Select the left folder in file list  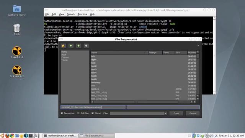(144, 56)
